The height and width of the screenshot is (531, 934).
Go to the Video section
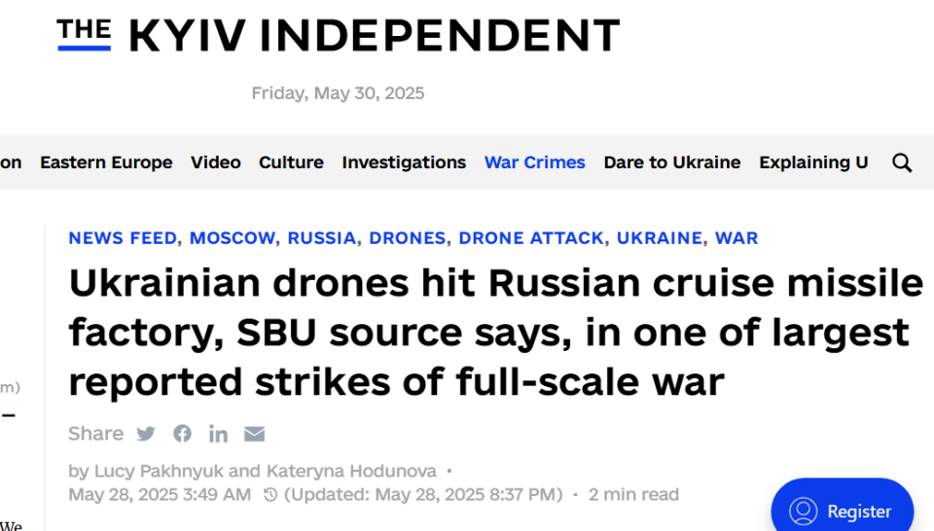(x=216, y=162)
